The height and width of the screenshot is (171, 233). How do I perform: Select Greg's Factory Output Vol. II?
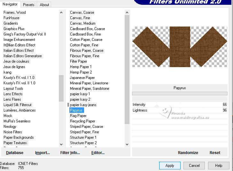point(25,34)
